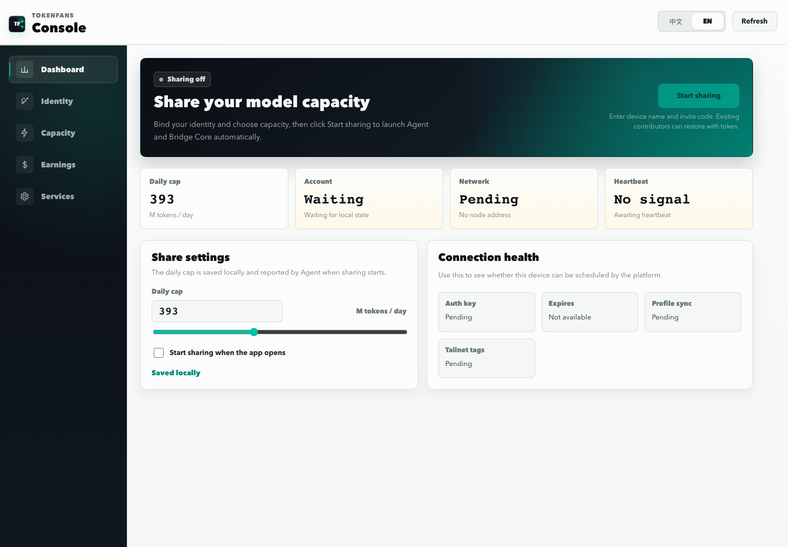Image resolution: width=788 pixels, height=547 pixels.
Task: Open the Services section label
Action: [x=57, y=196]
